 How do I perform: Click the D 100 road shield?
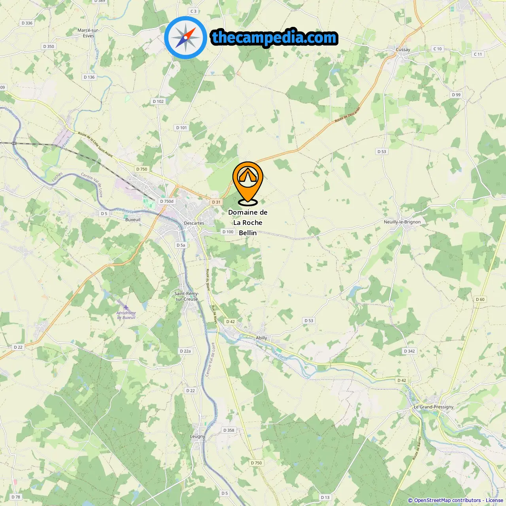pos(228,232)
